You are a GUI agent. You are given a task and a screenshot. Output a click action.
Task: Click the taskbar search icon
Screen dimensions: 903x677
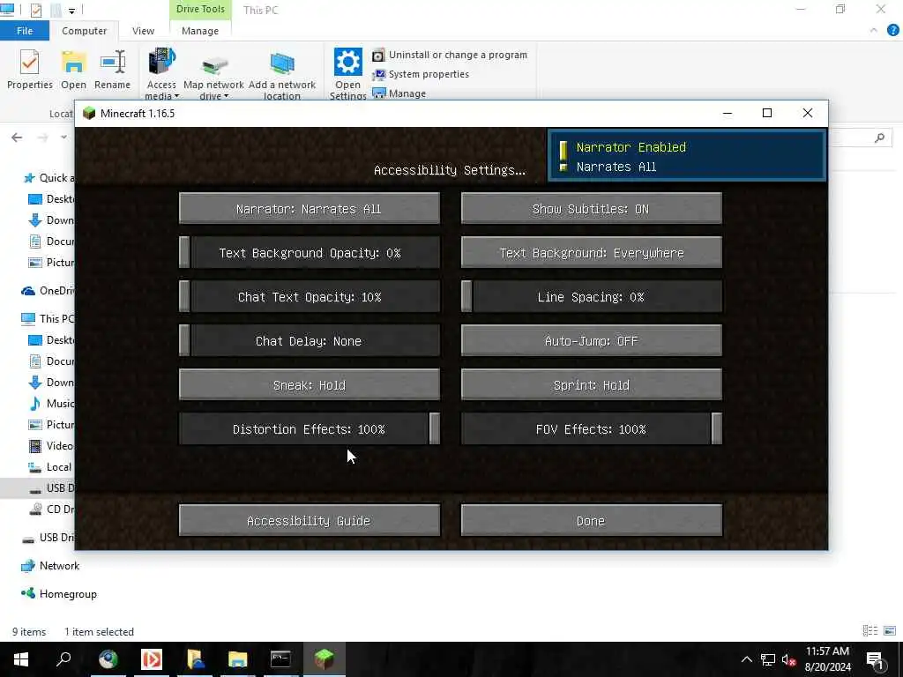pyautogui.click(x=63, y=659)
